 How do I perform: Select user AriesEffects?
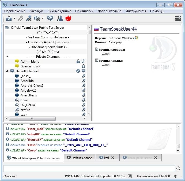[29, 95]
